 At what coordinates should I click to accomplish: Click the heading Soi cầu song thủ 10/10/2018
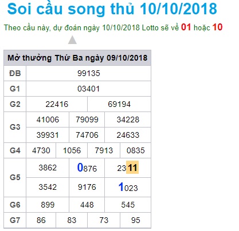pos(112,9)
